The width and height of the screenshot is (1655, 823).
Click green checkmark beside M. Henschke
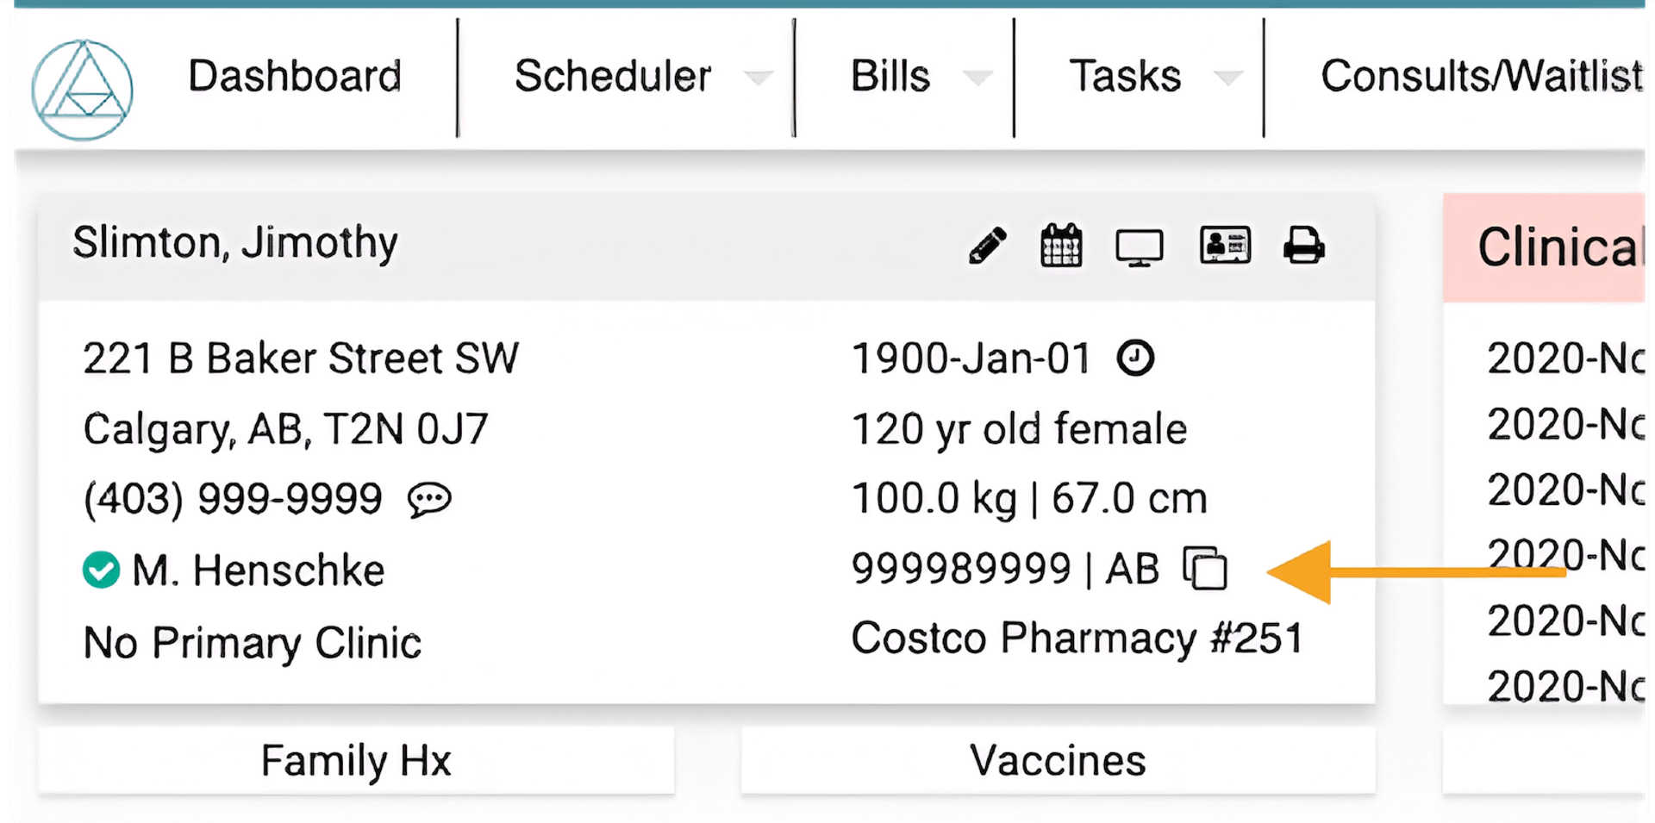[101, 570]
